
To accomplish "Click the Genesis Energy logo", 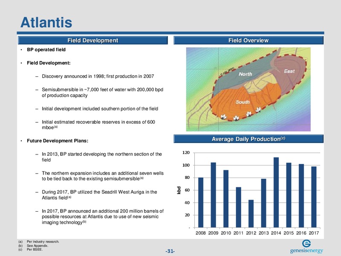I will click(306, 247).
